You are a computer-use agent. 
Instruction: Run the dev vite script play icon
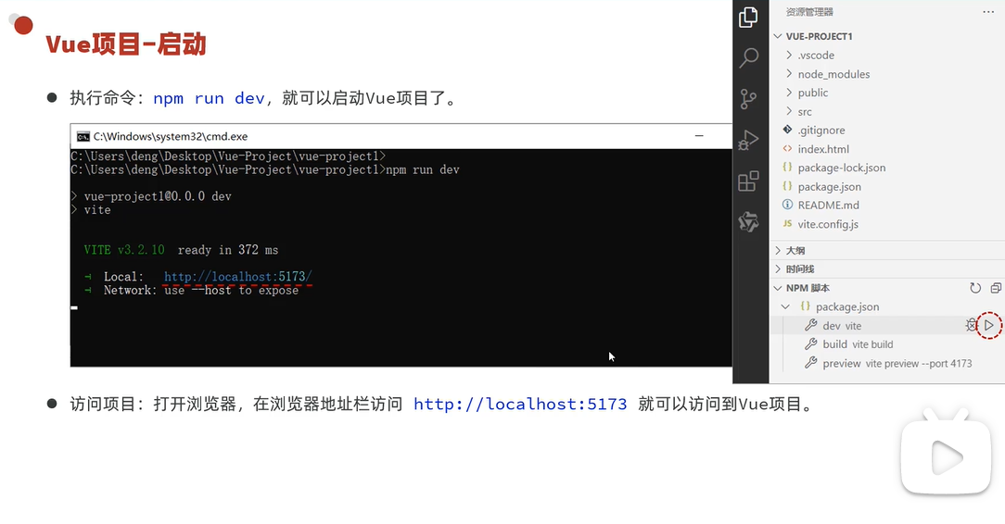(x=989, y=326)
